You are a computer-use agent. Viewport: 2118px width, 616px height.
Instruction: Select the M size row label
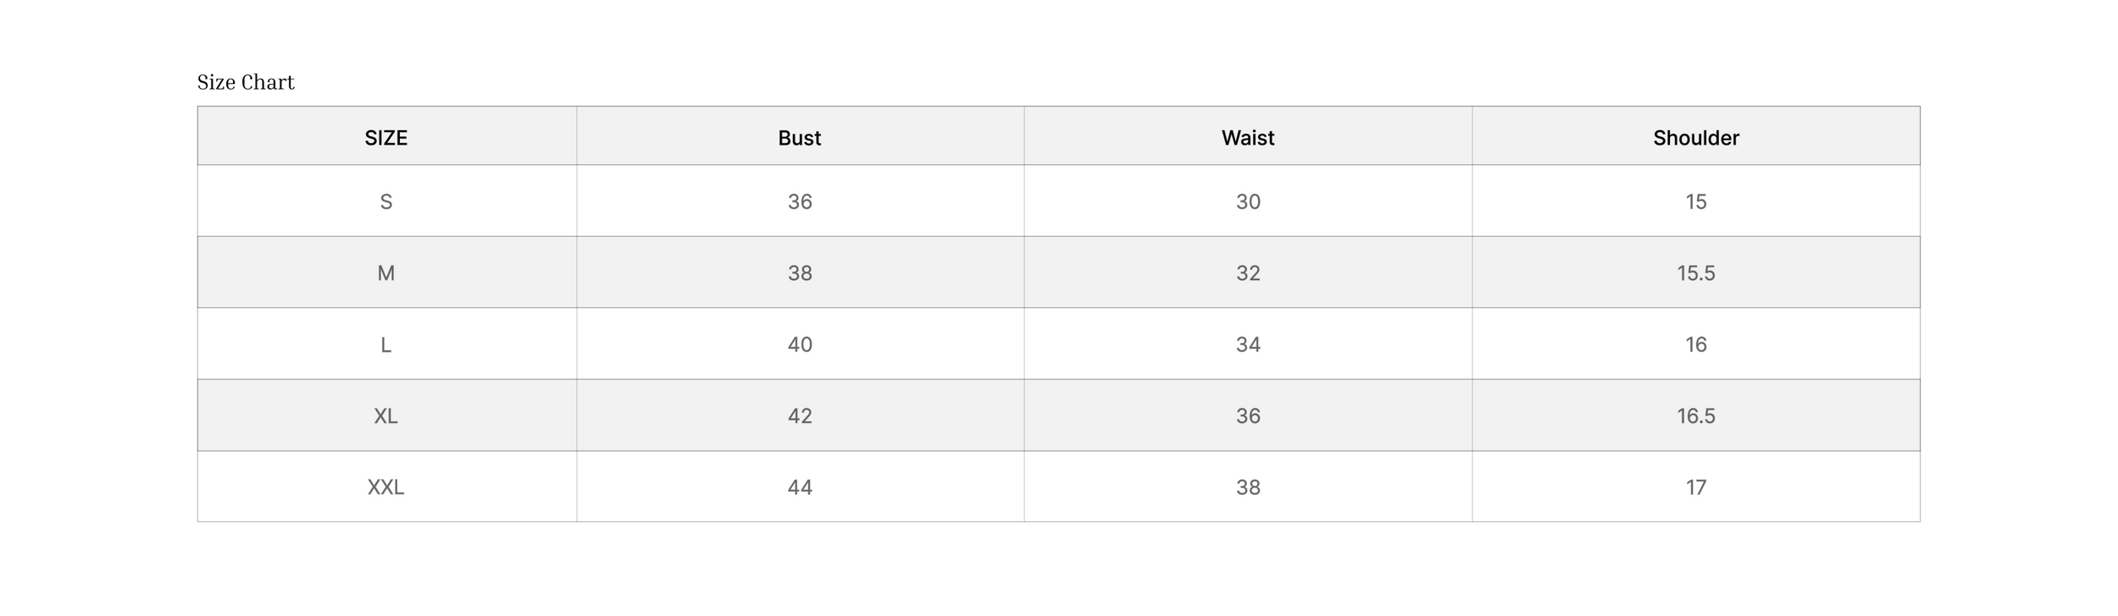pos(386,273)
